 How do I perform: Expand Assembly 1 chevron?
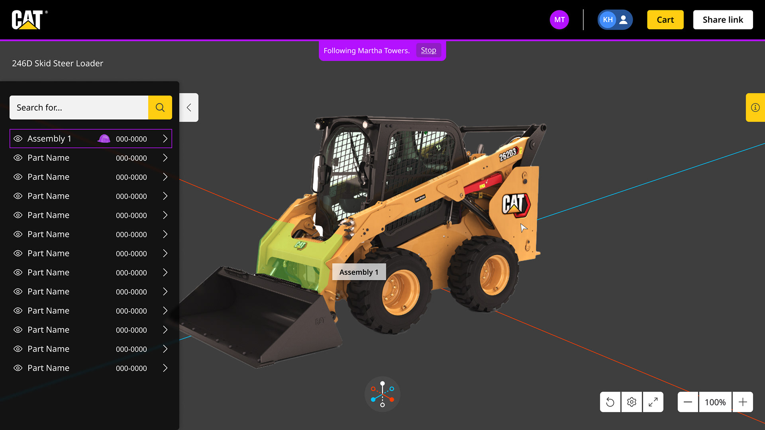coord(165,139)
